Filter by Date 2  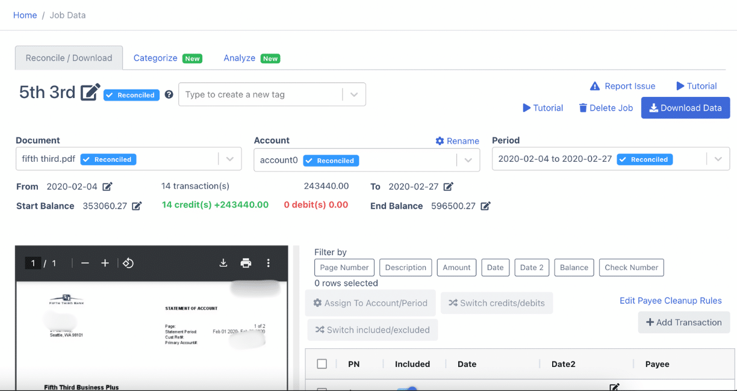tap(532, 268)
